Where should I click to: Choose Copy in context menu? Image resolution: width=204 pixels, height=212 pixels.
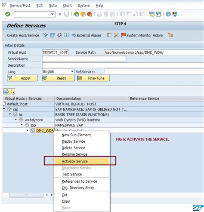coord(82,201)
